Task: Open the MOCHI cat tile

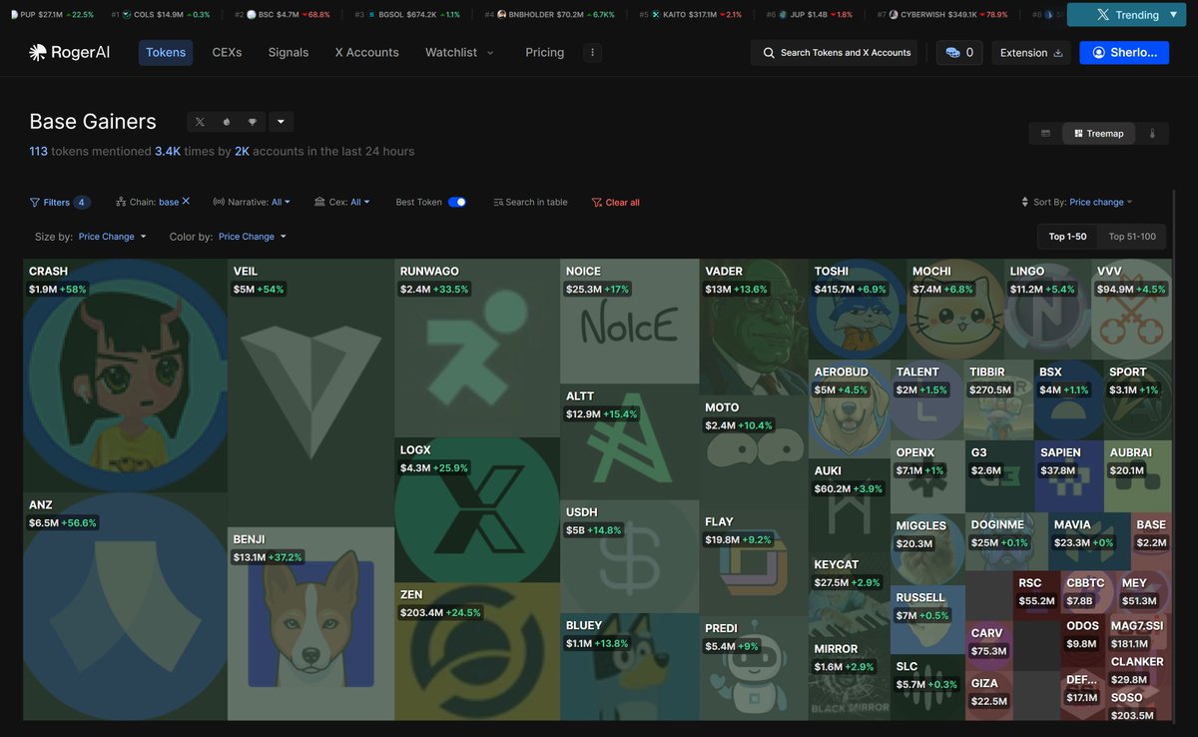Action: (x=955, y=310)
